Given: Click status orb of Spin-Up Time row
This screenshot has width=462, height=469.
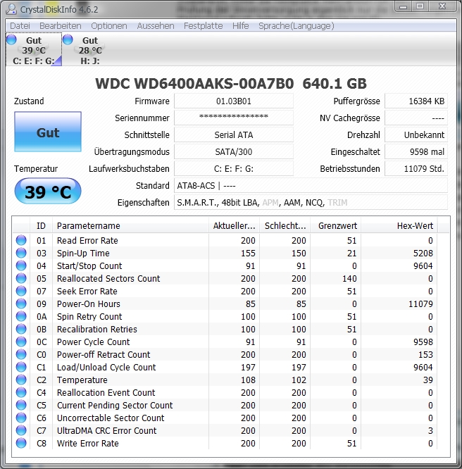Looking at the screenshot, I should (21, 253).
